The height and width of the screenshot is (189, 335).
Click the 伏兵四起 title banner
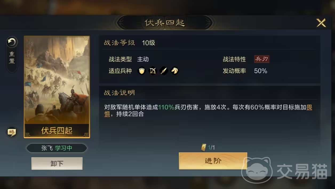(165, 23)
